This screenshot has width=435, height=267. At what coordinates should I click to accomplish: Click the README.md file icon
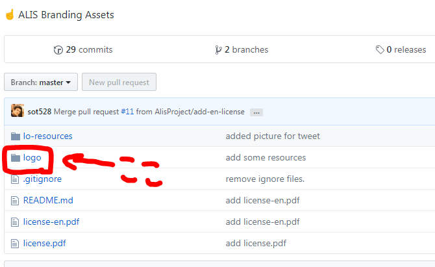click(16, 201)
